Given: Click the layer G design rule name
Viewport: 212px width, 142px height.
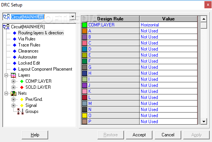Looking at the screenshot, I should point(113,67).
